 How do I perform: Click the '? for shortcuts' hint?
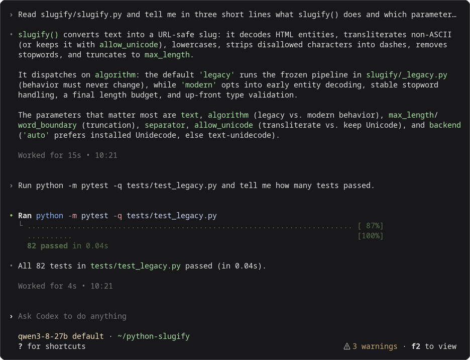click(52, 346)
